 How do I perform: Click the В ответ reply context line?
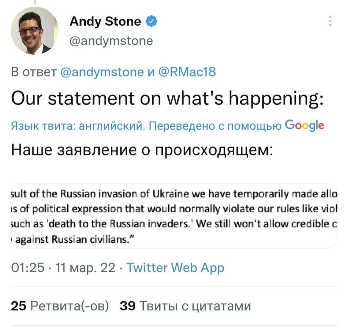[33, 71]
